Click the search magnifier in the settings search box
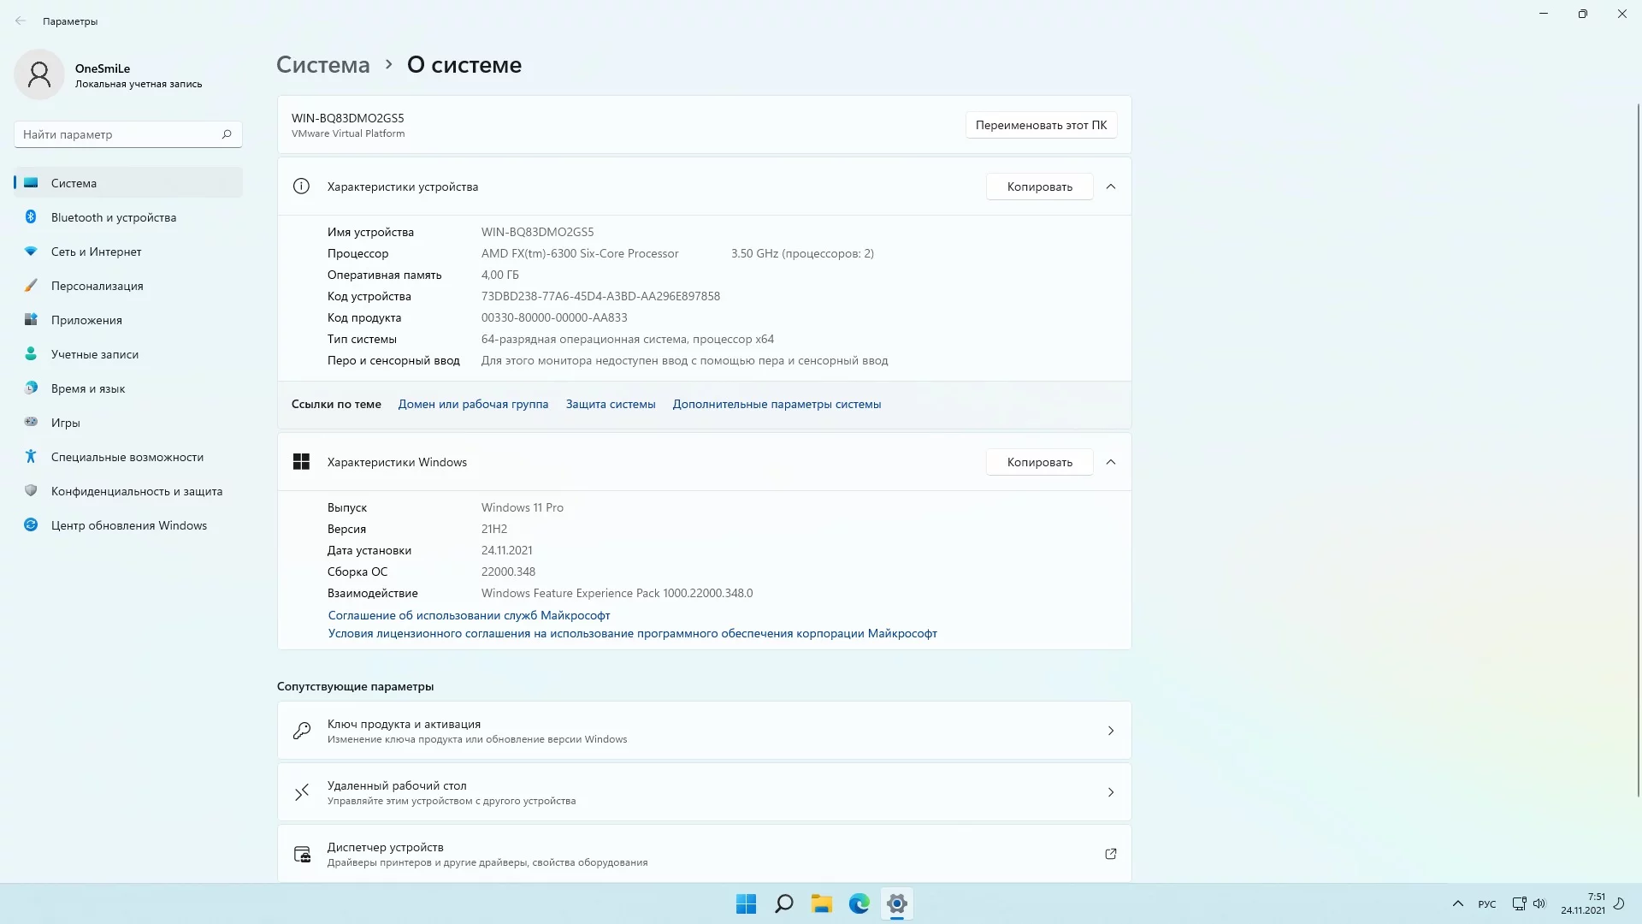1642x924 pixels. point(227,134)
